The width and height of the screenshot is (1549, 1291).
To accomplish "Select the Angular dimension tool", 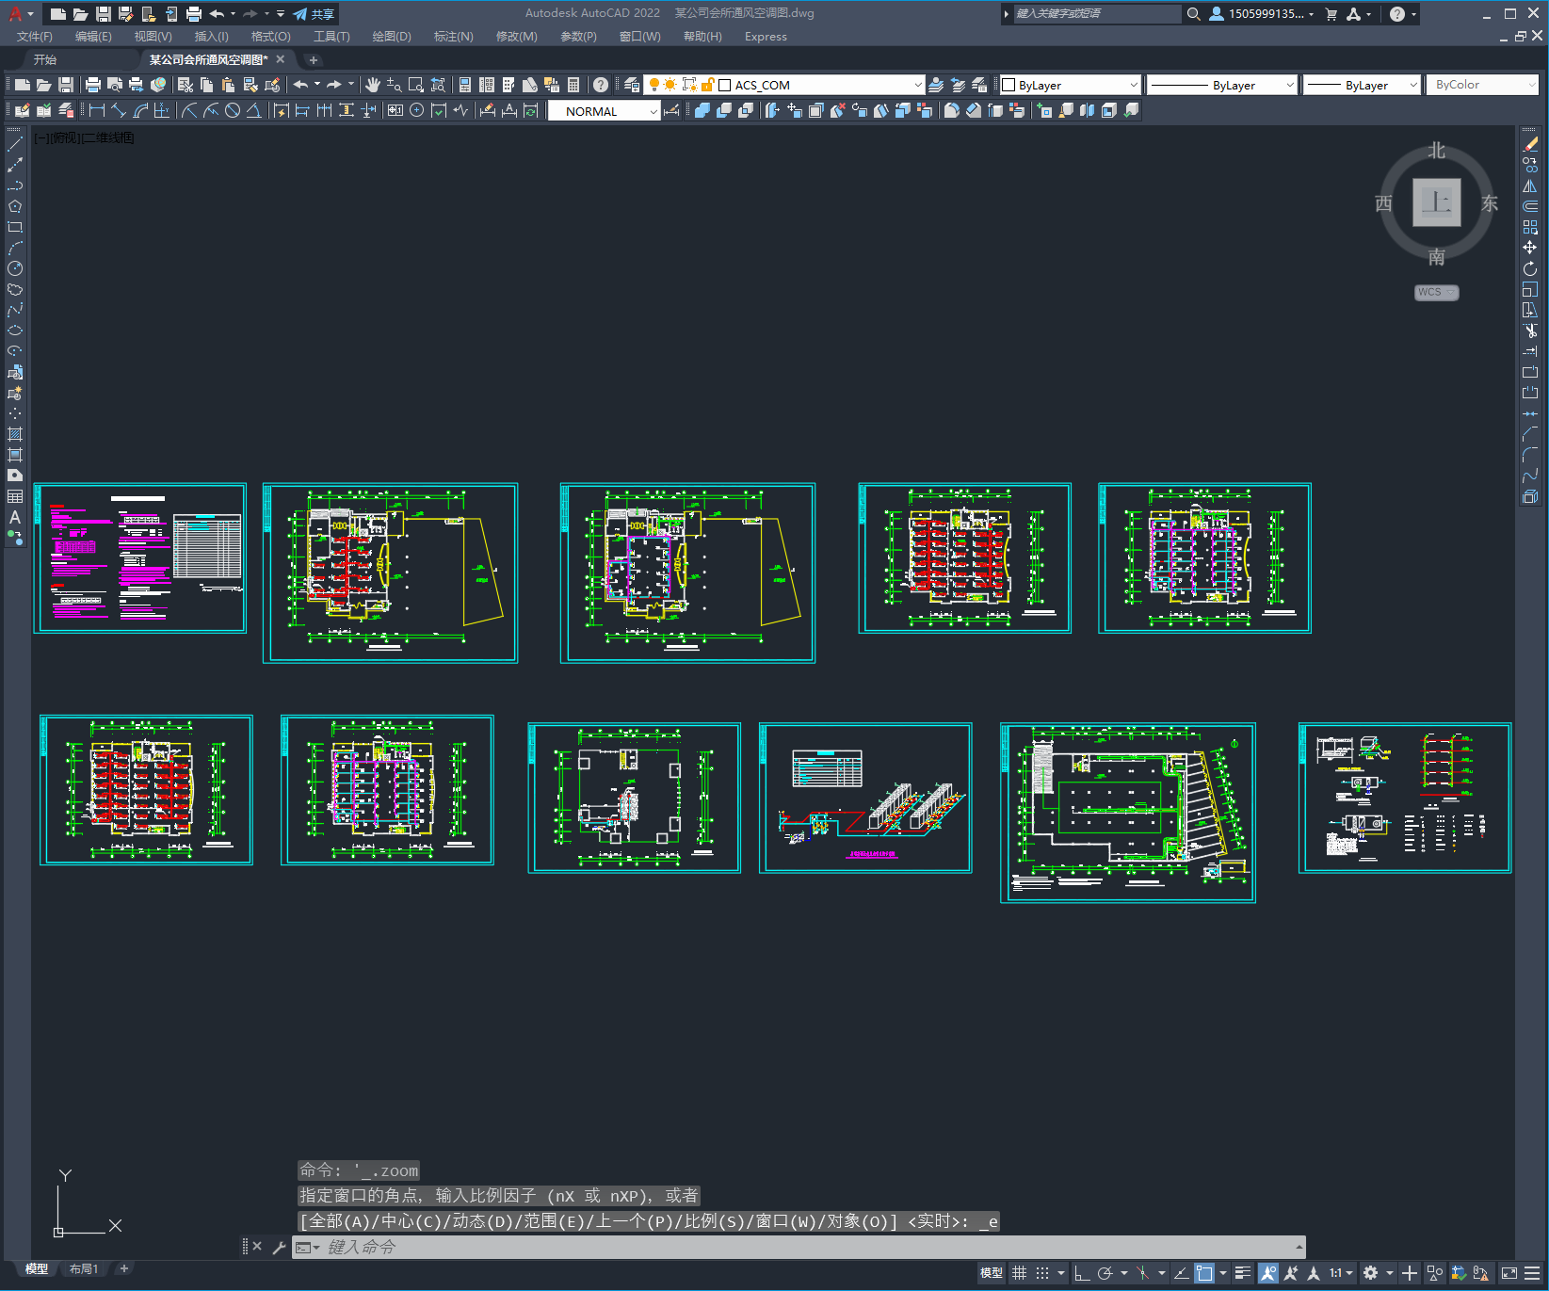I will [253, 110].
